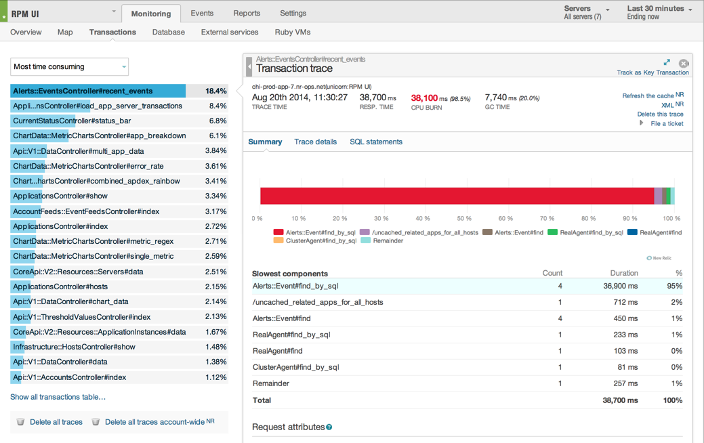
Task: Click /uncached_related_apps_for_all_hosts component row
Action: [x=468, y=302]
